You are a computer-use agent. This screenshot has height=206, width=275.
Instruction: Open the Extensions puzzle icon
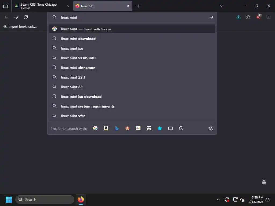pyautogui.click(x=248, y=17)
